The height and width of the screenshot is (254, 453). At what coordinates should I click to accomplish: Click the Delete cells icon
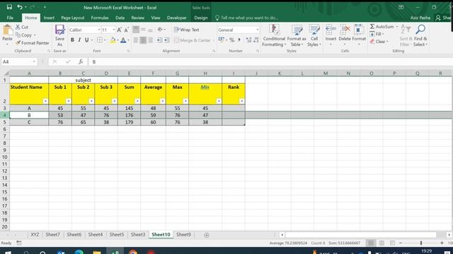point(345,30)
